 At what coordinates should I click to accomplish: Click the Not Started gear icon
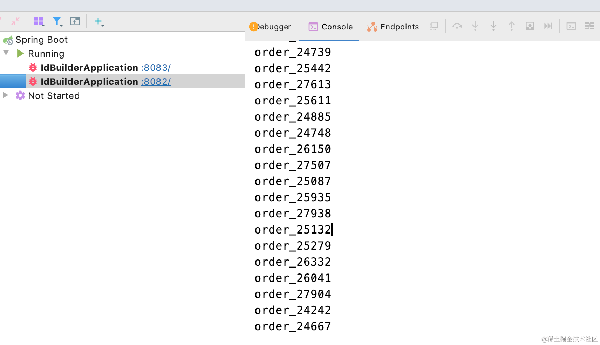pyautogui.click(x=20, y=95)
